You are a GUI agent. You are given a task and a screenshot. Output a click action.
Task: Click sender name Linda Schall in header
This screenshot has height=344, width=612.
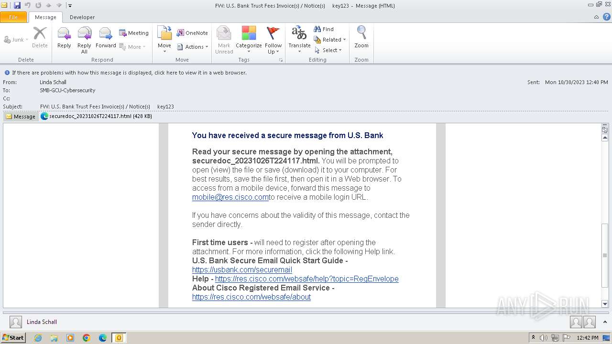click(x=53, y=82)
